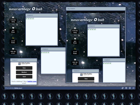Click the Daily Sudoku grid logo in outer window3
The width and height of the screenshot is (140, 105).
[20, 64]
